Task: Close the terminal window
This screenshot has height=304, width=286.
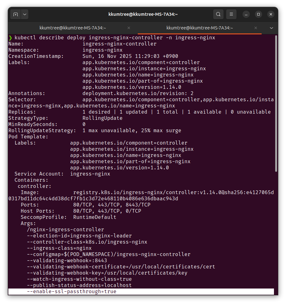Action: point(271,14)
